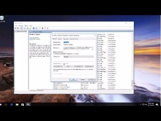The height and width of the screenshot is (121, 161).
Task: Click the Restart Service toolbar icon
Action: click(48, 28)
